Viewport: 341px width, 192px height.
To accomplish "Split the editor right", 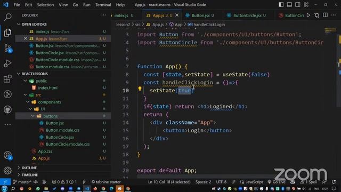I will click(x=326, y=15).
